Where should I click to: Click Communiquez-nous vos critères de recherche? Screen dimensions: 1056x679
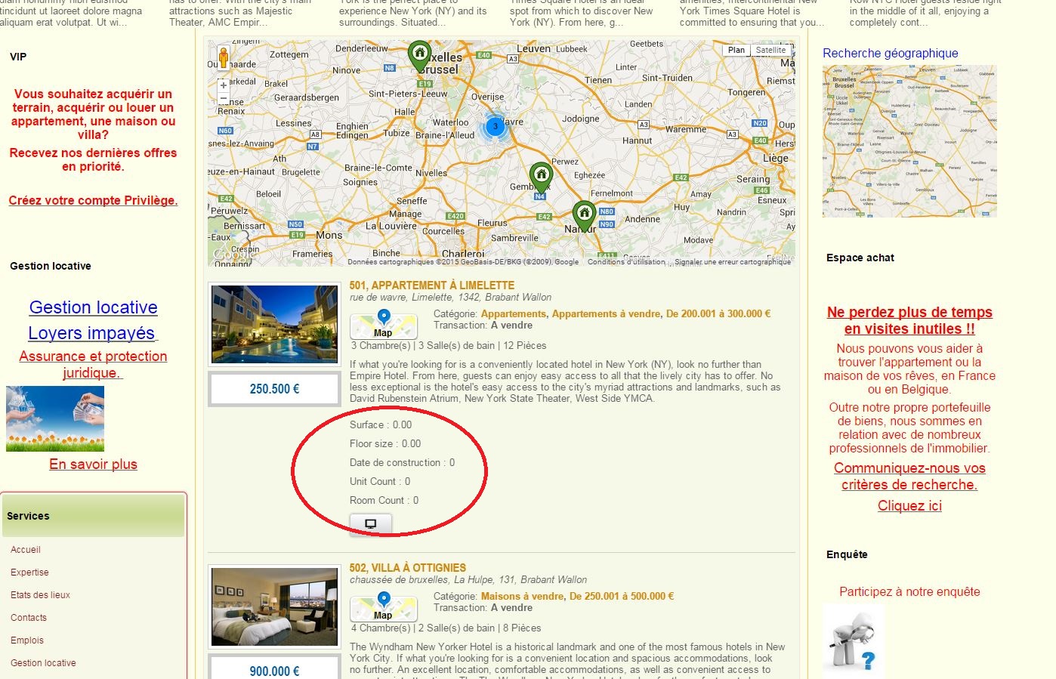pos(909,477)
